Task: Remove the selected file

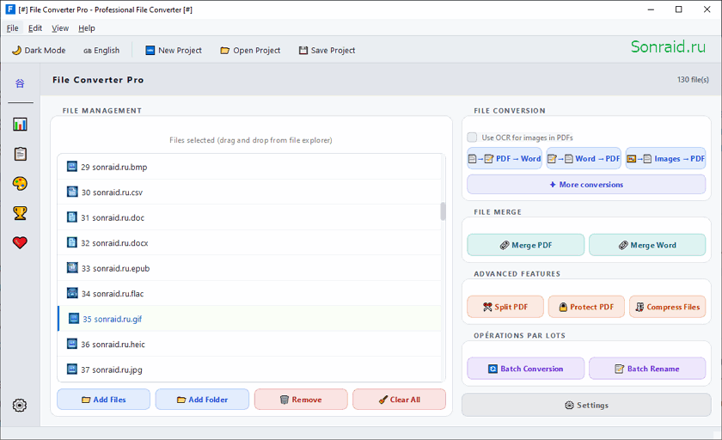Action: [301, 400]
